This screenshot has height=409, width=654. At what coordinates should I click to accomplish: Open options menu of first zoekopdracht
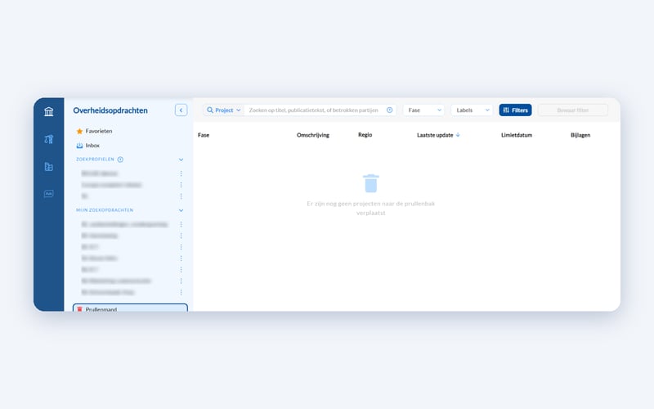(181, 224)
